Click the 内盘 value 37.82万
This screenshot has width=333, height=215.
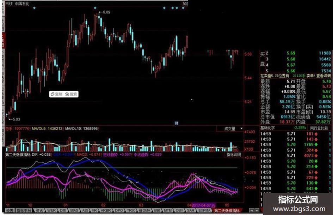323,122
